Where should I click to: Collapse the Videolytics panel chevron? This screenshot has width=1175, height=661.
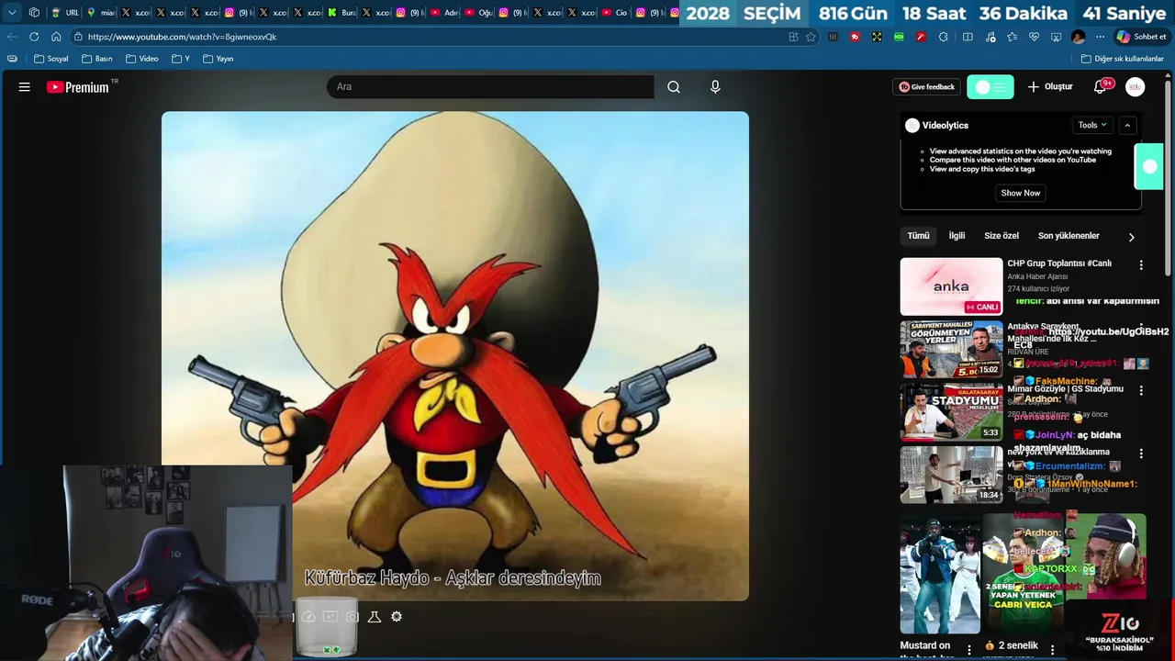[x=1127, y=126]
